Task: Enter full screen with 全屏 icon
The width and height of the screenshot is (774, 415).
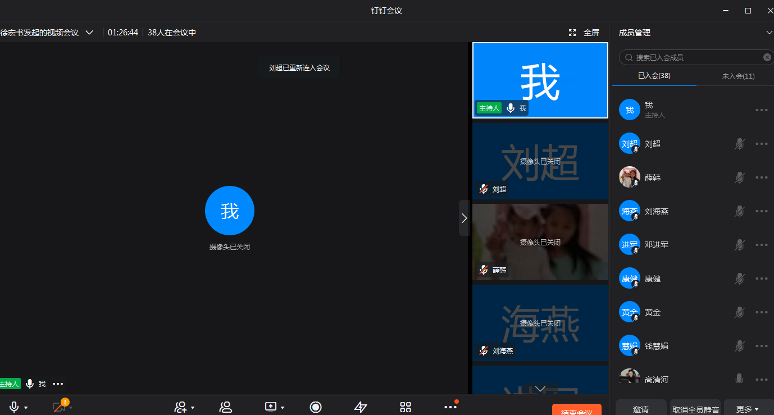Action: coord(584,33)
